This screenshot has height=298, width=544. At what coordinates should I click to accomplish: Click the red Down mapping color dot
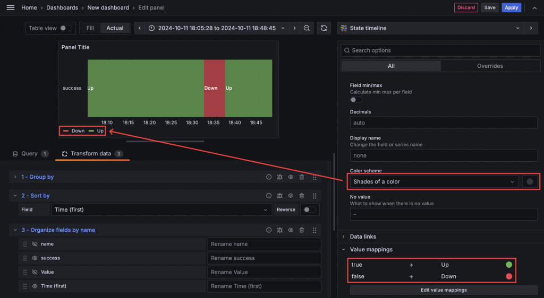point(509,277)
